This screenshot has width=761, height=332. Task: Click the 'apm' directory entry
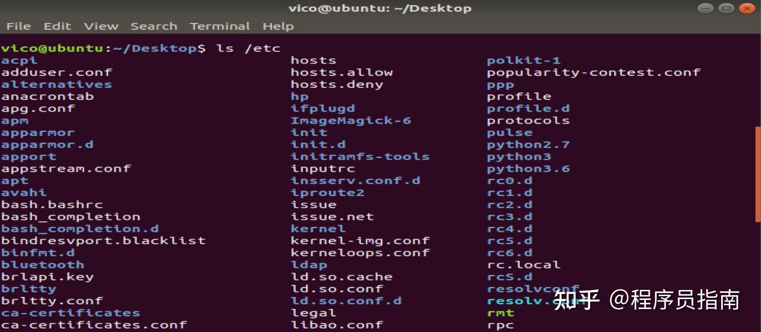click(15, 121)
